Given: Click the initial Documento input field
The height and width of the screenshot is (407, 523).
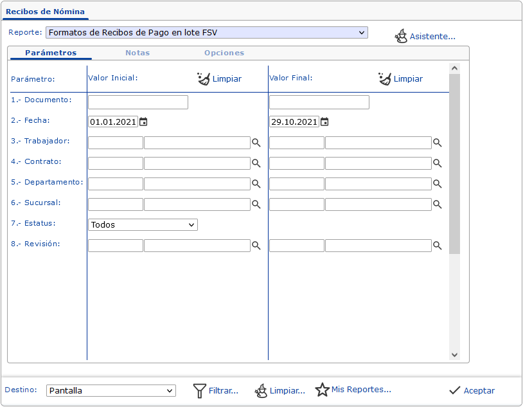Looking at the screenshot, I should [x=138, y=102].
